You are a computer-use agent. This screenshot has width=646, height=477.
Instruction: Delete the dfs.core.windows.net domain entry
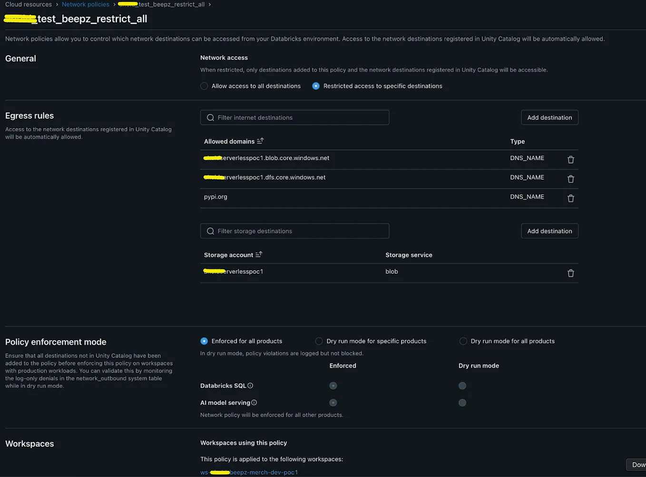570,179
